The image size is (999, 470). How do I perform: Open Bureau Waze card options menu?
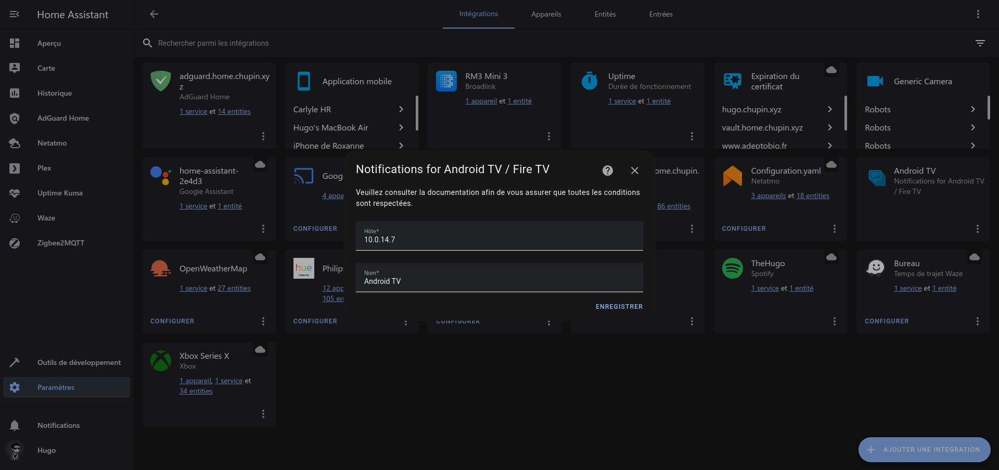pyautogui.click(x=978, y=321)
